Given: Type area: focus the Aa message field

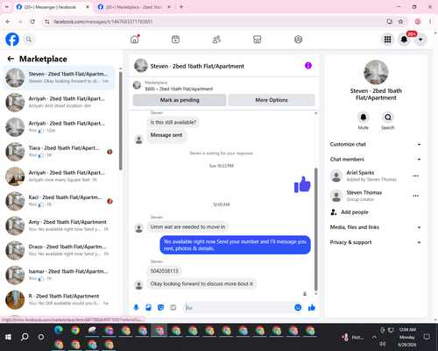Looking at the screenshot, I should pos(238,307).
